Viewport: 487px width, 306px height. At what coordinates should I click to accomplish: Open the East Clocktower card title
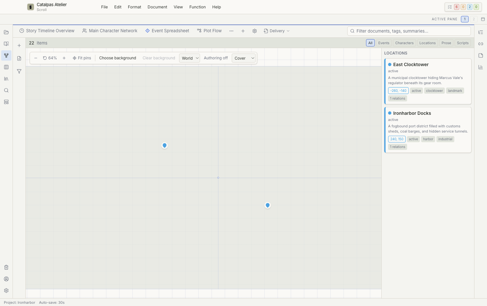point(411,64)
